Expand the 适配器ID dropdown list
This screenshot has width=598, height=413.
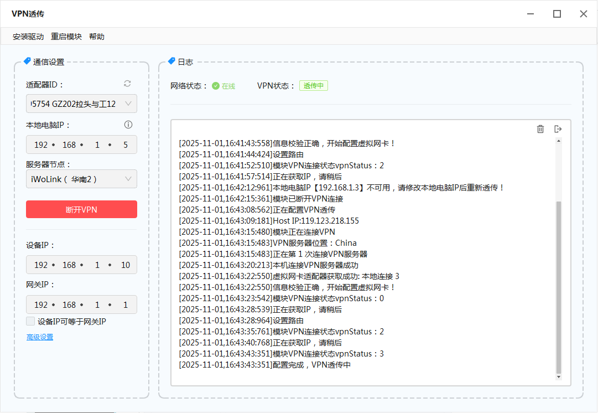tap(128, 104)
